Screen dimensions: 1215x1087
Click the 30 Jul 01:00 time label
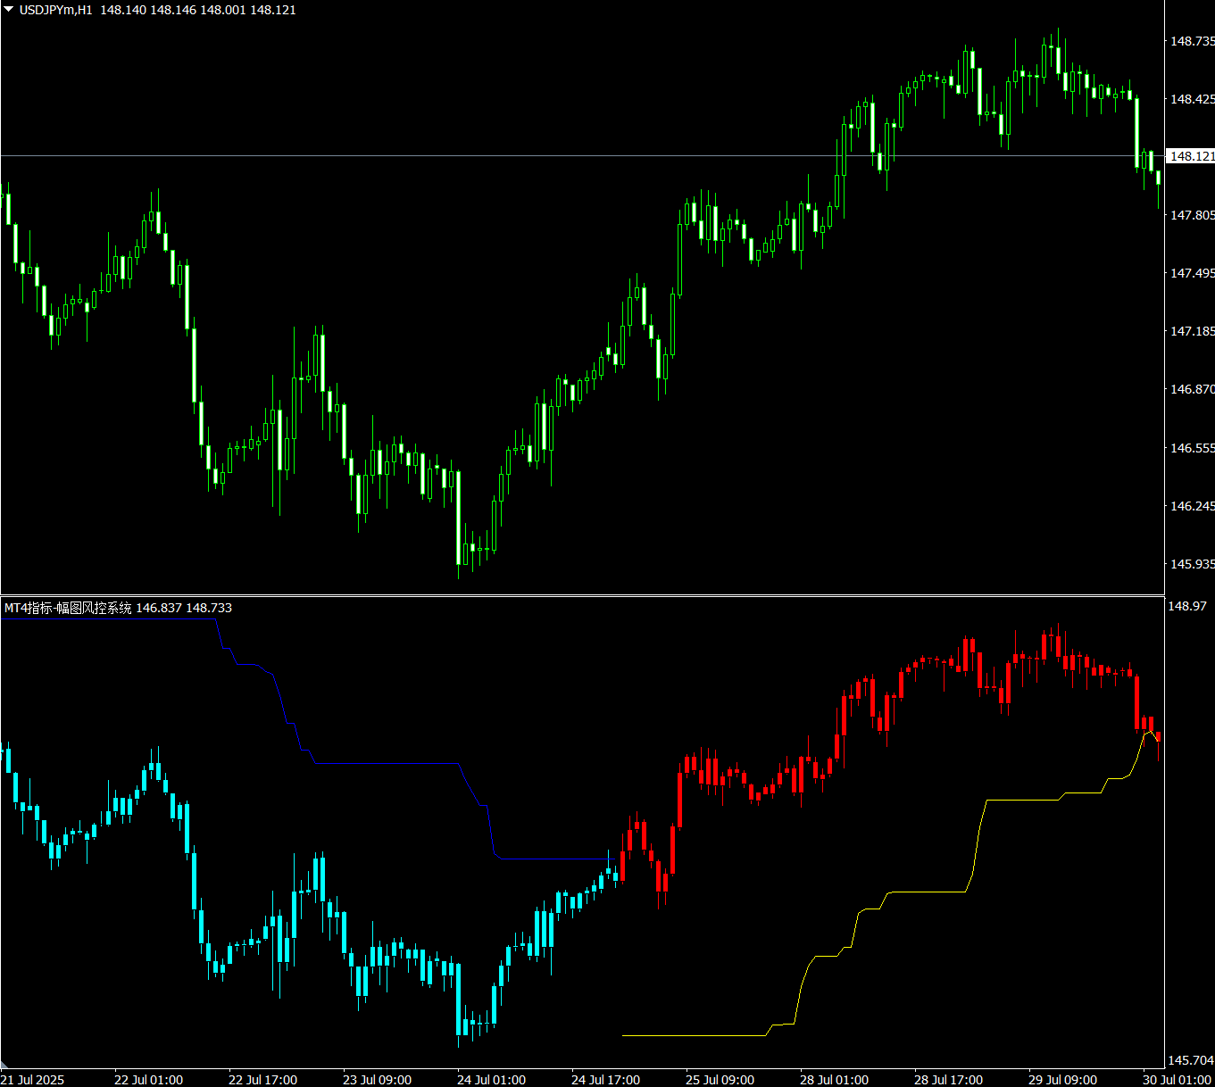(1177, 1080)
